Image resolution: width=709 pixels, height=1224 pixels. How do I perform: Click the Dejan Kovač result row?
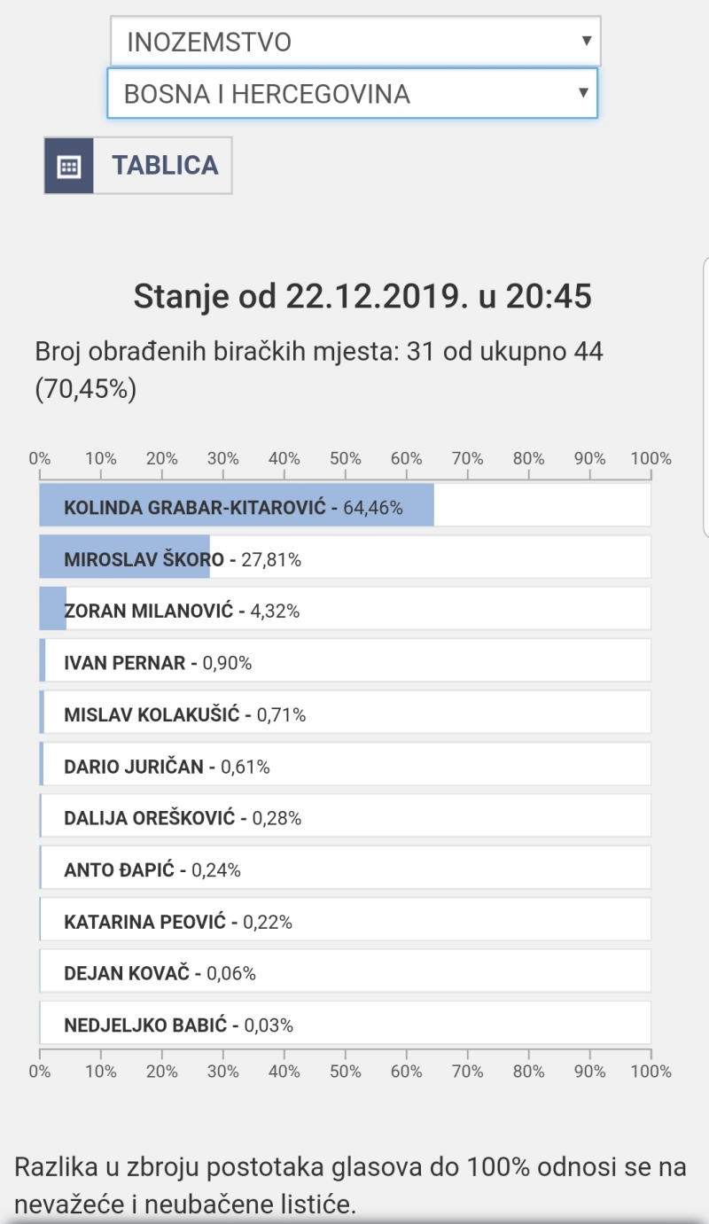346,971
